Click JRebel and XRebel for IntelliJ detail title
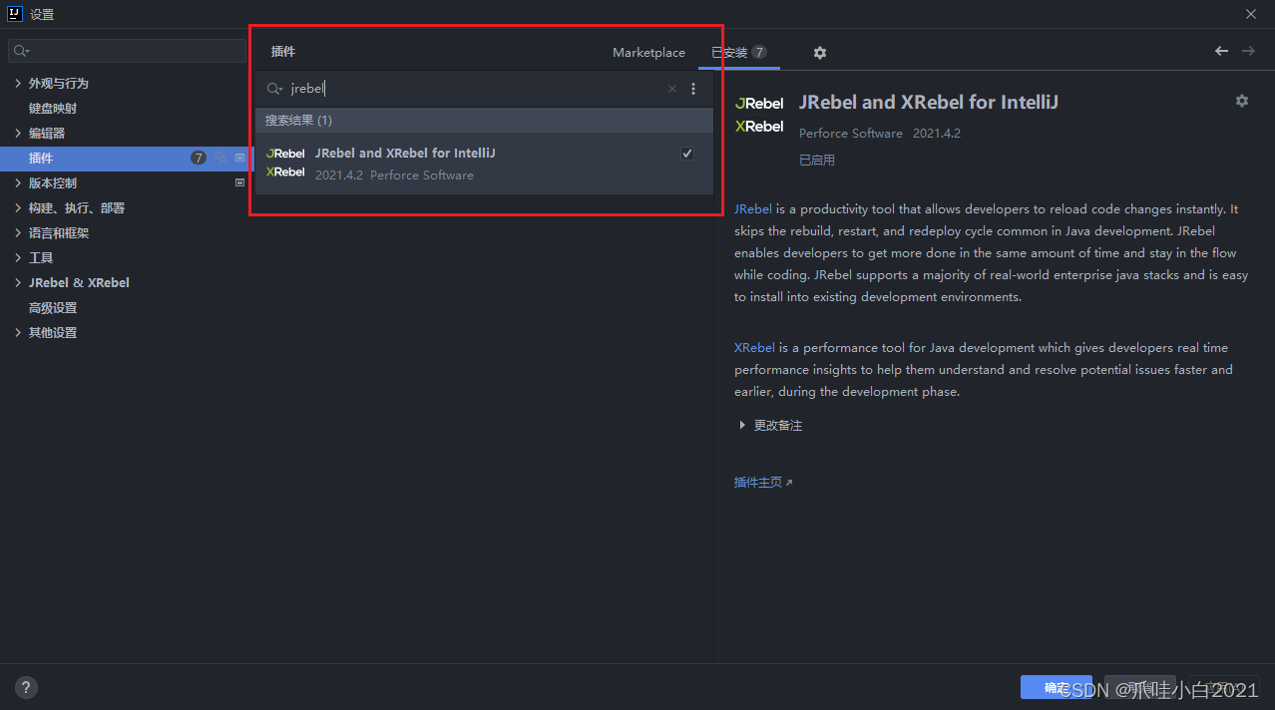This screenshot has height=710, width=1275. click(x=928, y=103)
